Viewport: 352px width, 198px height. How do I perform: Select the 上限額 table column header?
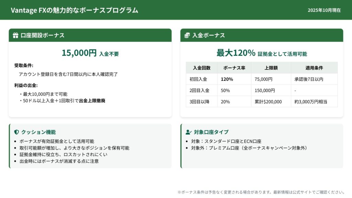[271, 68]
